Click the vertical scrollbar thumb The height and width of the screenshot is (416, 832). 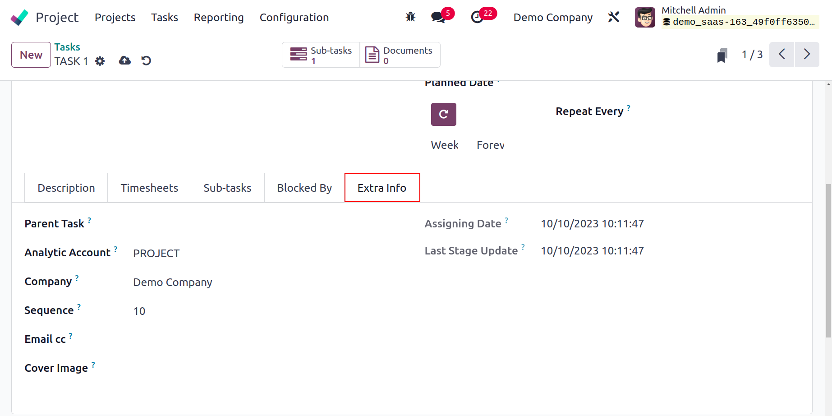pyautogui.click(x=828, y=260)
